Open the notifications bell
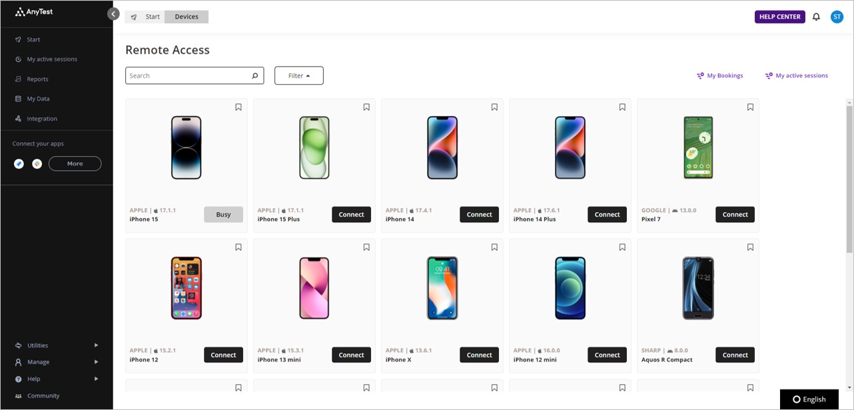 click(x=816, y=17)
